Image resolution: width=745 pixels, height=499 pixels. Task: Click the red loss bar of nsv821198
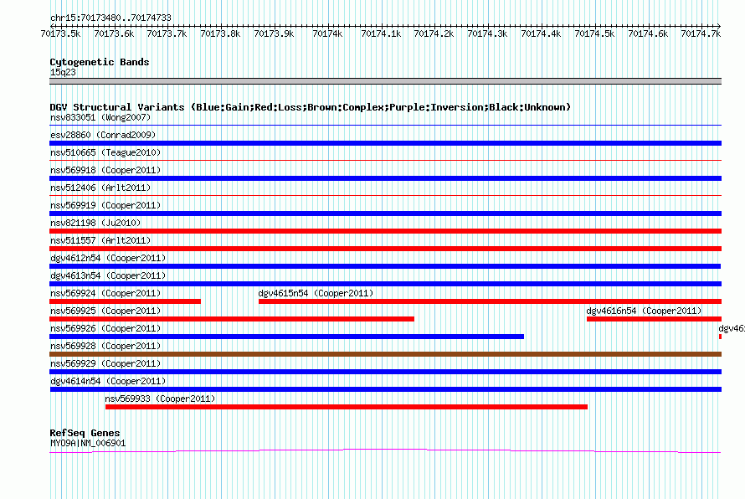[385, 231]
